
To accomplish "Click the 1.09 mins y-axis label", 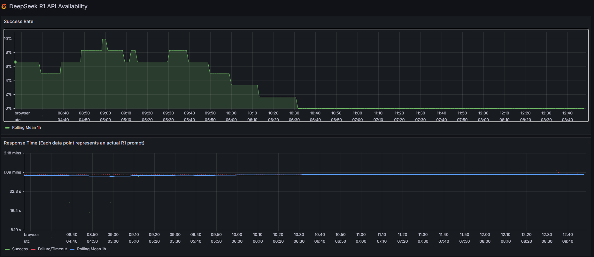I will point(12,172).
